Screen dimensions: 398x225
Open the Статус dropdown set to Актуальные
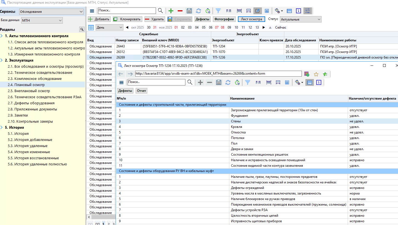point(300,19)
